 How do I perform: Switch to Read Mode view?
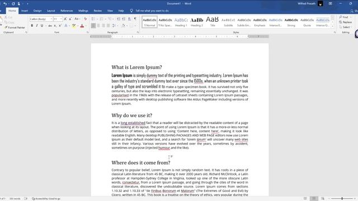click(x=305, y=199)
